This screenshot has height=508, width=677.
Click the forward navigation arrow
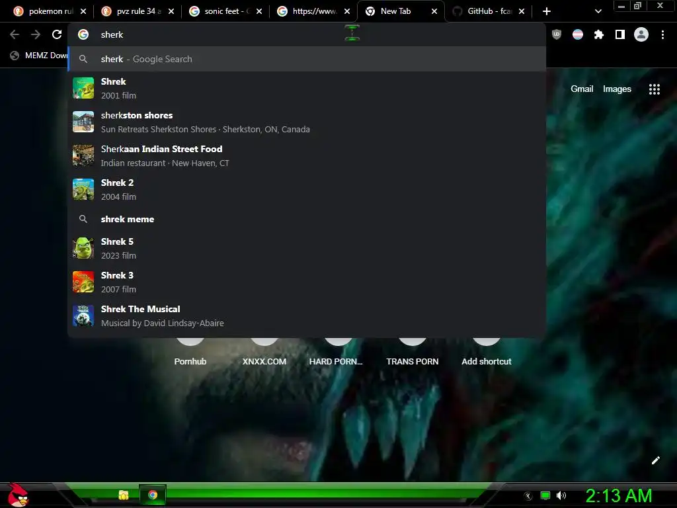coord(36,34)
